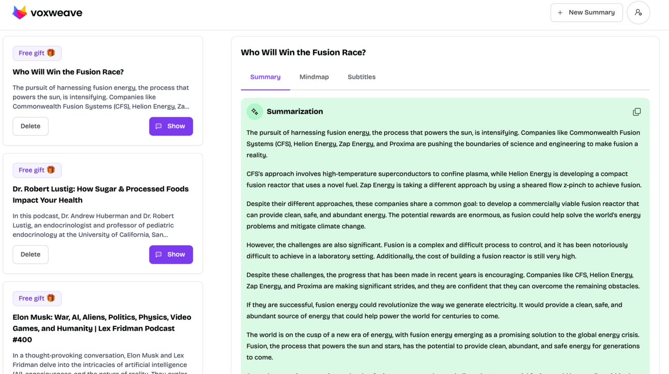Click the plus icon in New Summary
The image size is (669, 374).
tap(560, 12)
